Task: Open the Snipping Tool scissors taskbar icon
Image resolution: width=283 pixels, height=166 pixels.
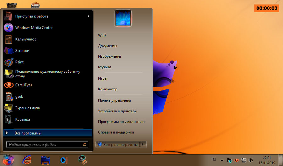Action: click(83, 160)
